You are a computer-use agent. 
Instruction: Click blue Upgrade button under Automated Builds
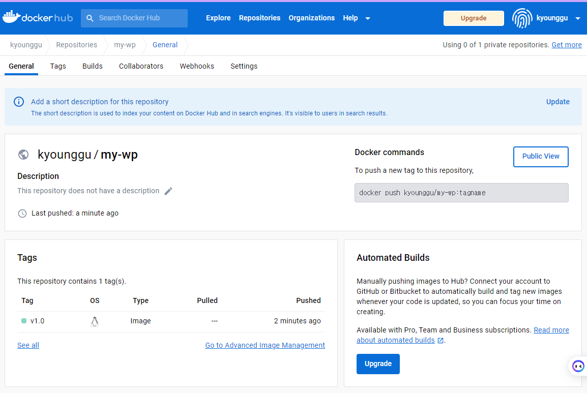[378, 364]
